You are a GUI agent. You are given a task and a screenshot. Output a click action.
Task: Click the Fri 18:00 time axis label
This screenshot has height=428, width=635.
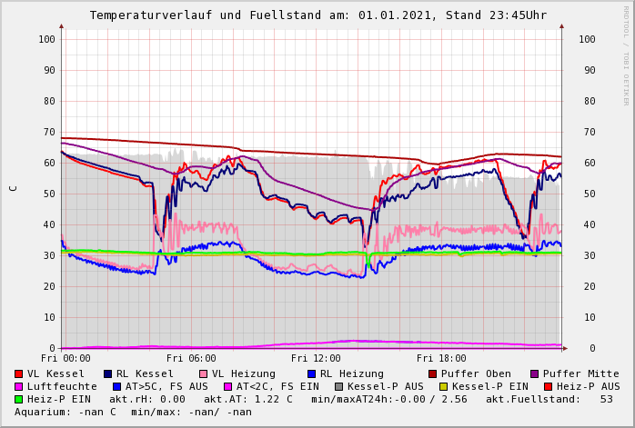point(441,359)
